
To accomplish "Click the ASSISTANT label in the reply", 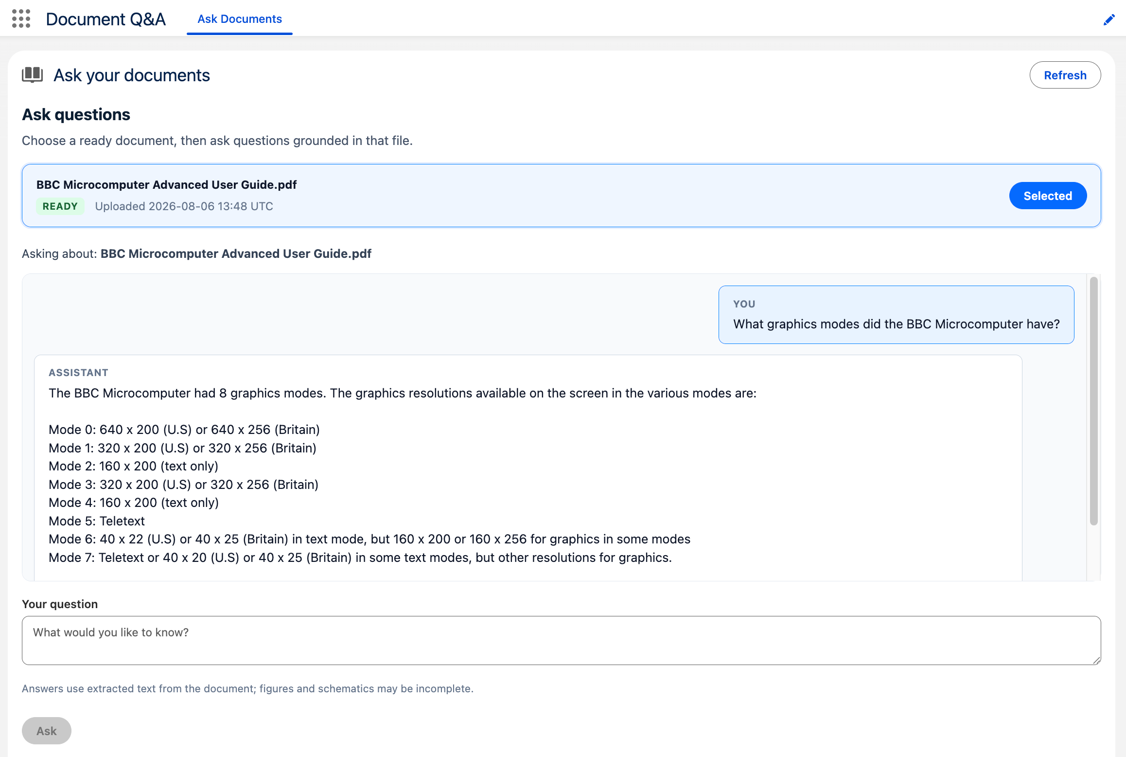I will point(79,373).
